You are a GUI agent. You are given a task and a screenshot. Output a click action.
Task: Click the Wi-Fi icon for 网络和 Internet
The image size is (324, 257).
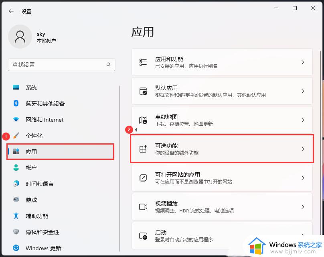coord(16,119)
